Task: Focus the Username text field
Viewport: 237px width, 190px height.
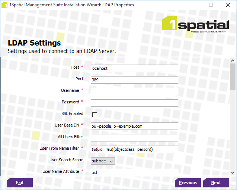Action: [x=134, y=91]
